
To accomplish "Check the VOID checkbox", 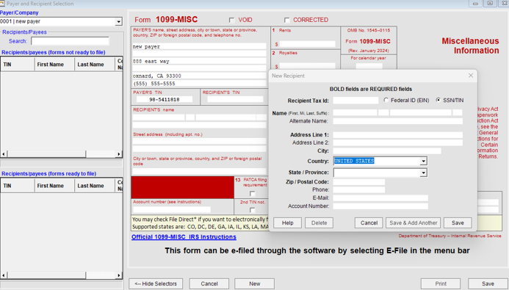I will coord(232,20).
